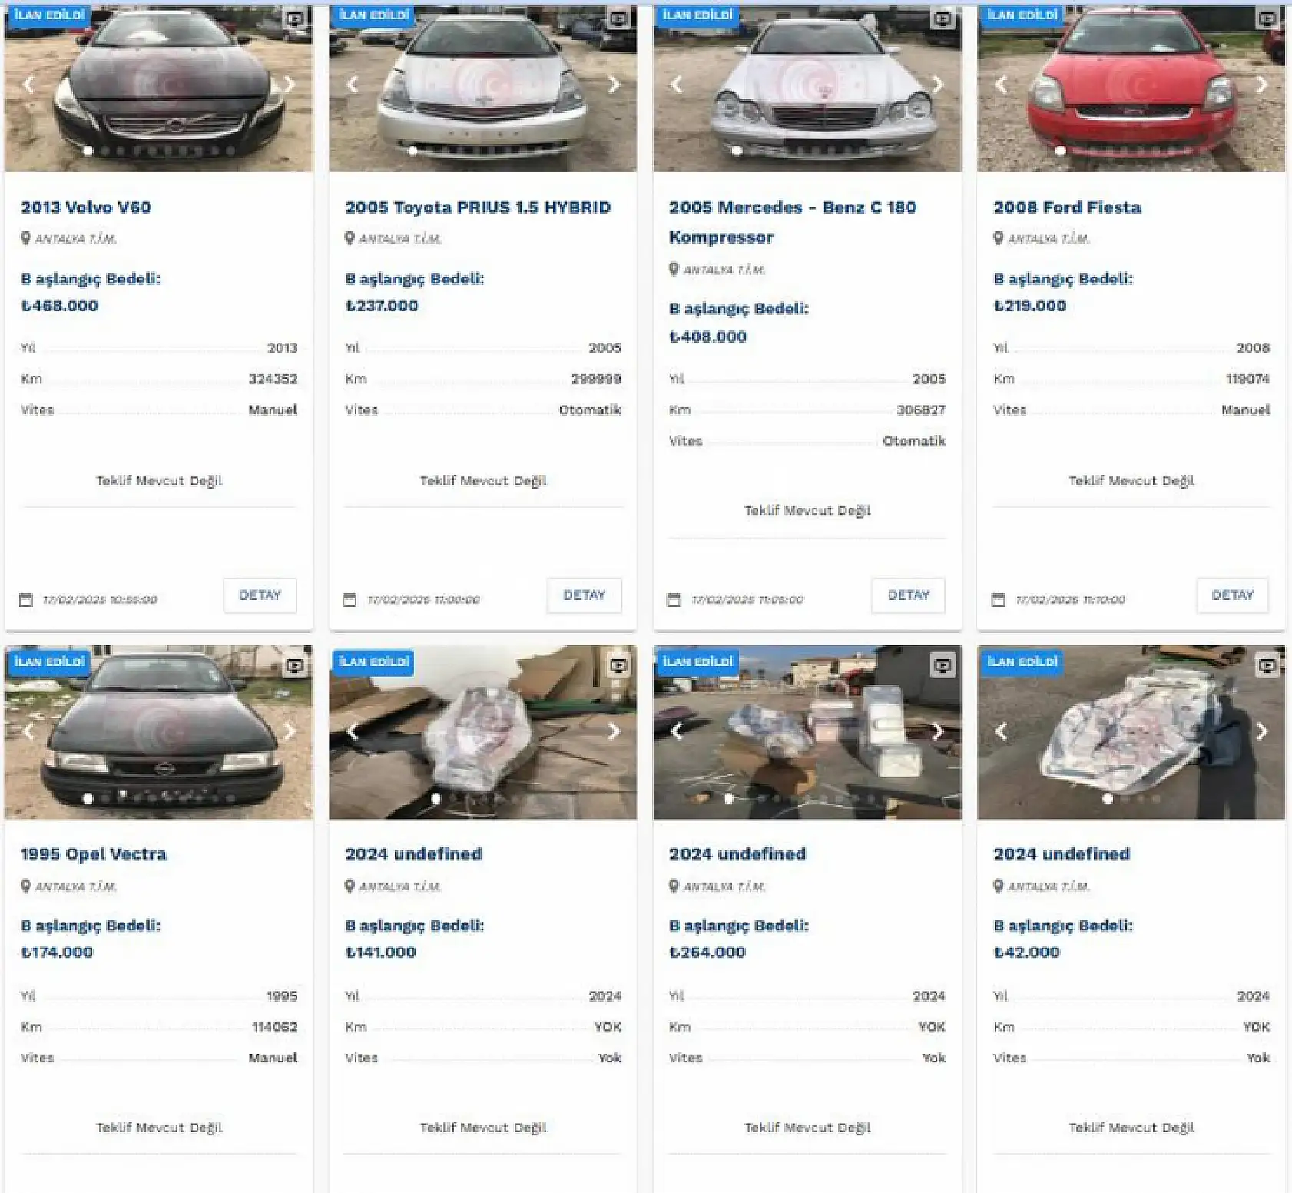The height and width of the screenshot is (1193, 1292).
Task: Open DETAY for Mercedes C 180 Kompressor
Action: tap(909, 595)
